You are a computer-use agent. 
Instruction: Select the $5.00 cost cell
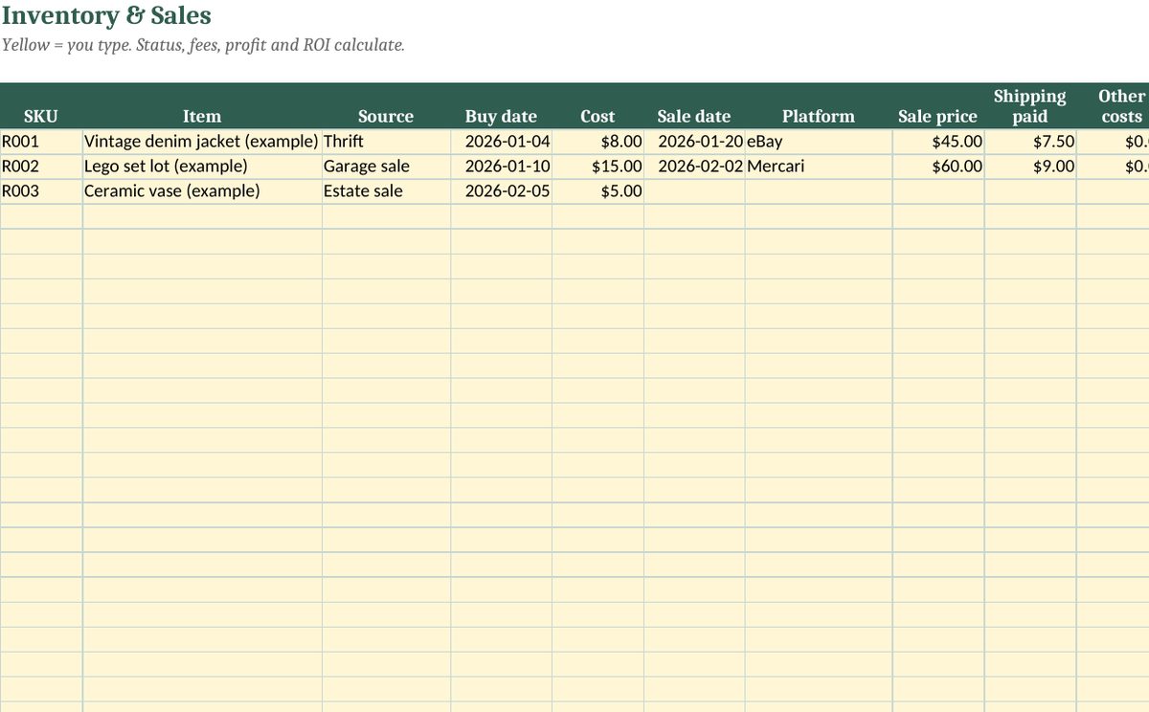pyautogui.click(x=597, y=191)
